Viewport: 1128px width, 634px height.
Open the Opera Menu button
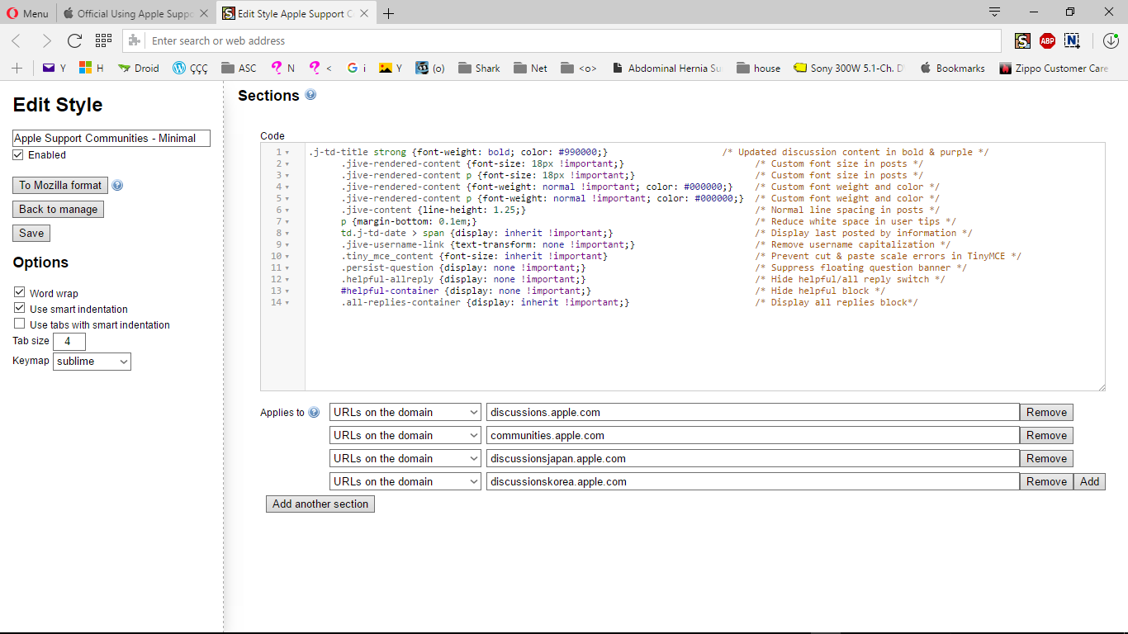[x=27, y=14]
